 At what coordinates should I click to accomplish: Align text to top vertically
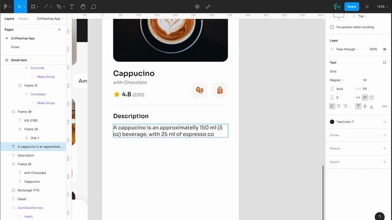(358, 106)
